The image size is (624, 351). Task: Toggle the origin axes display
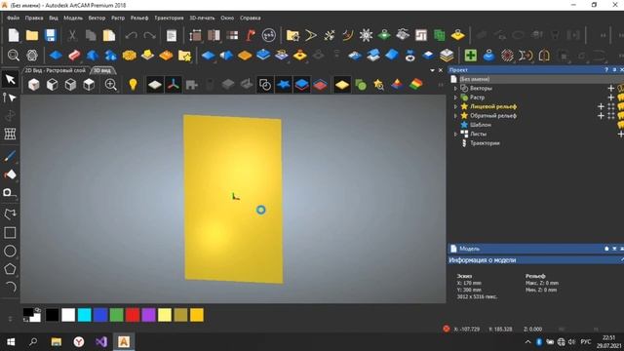(174, 85)
